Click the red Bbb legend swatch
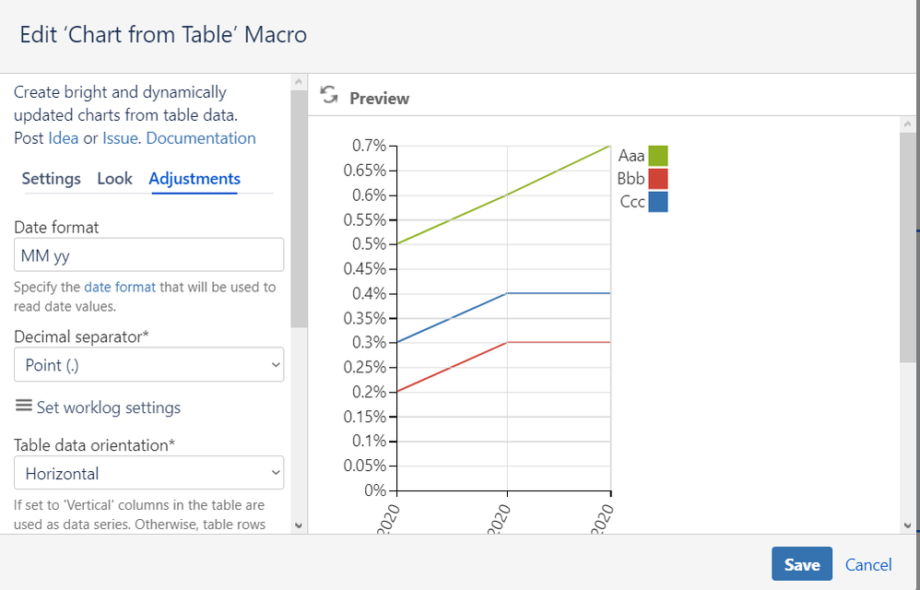 point(657,179)
